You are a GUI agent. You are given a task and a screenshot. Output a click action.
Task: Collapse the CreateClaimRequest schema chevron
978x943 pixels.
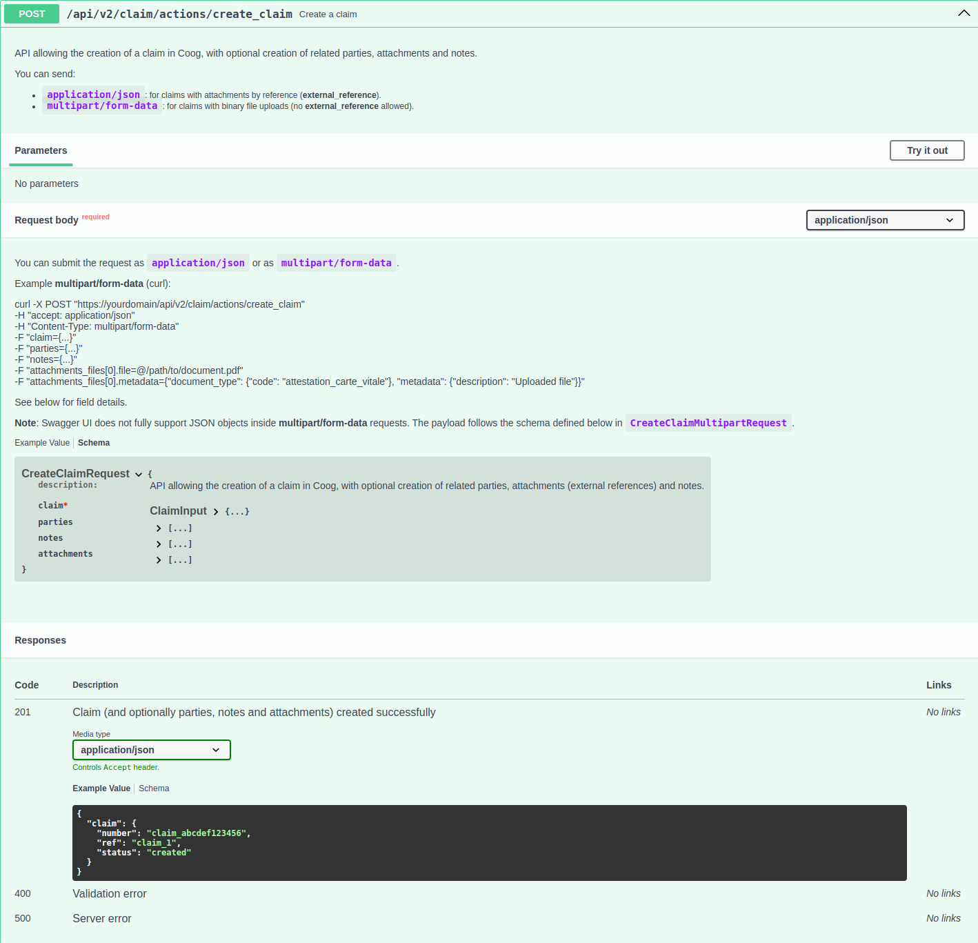coord(139,474)
